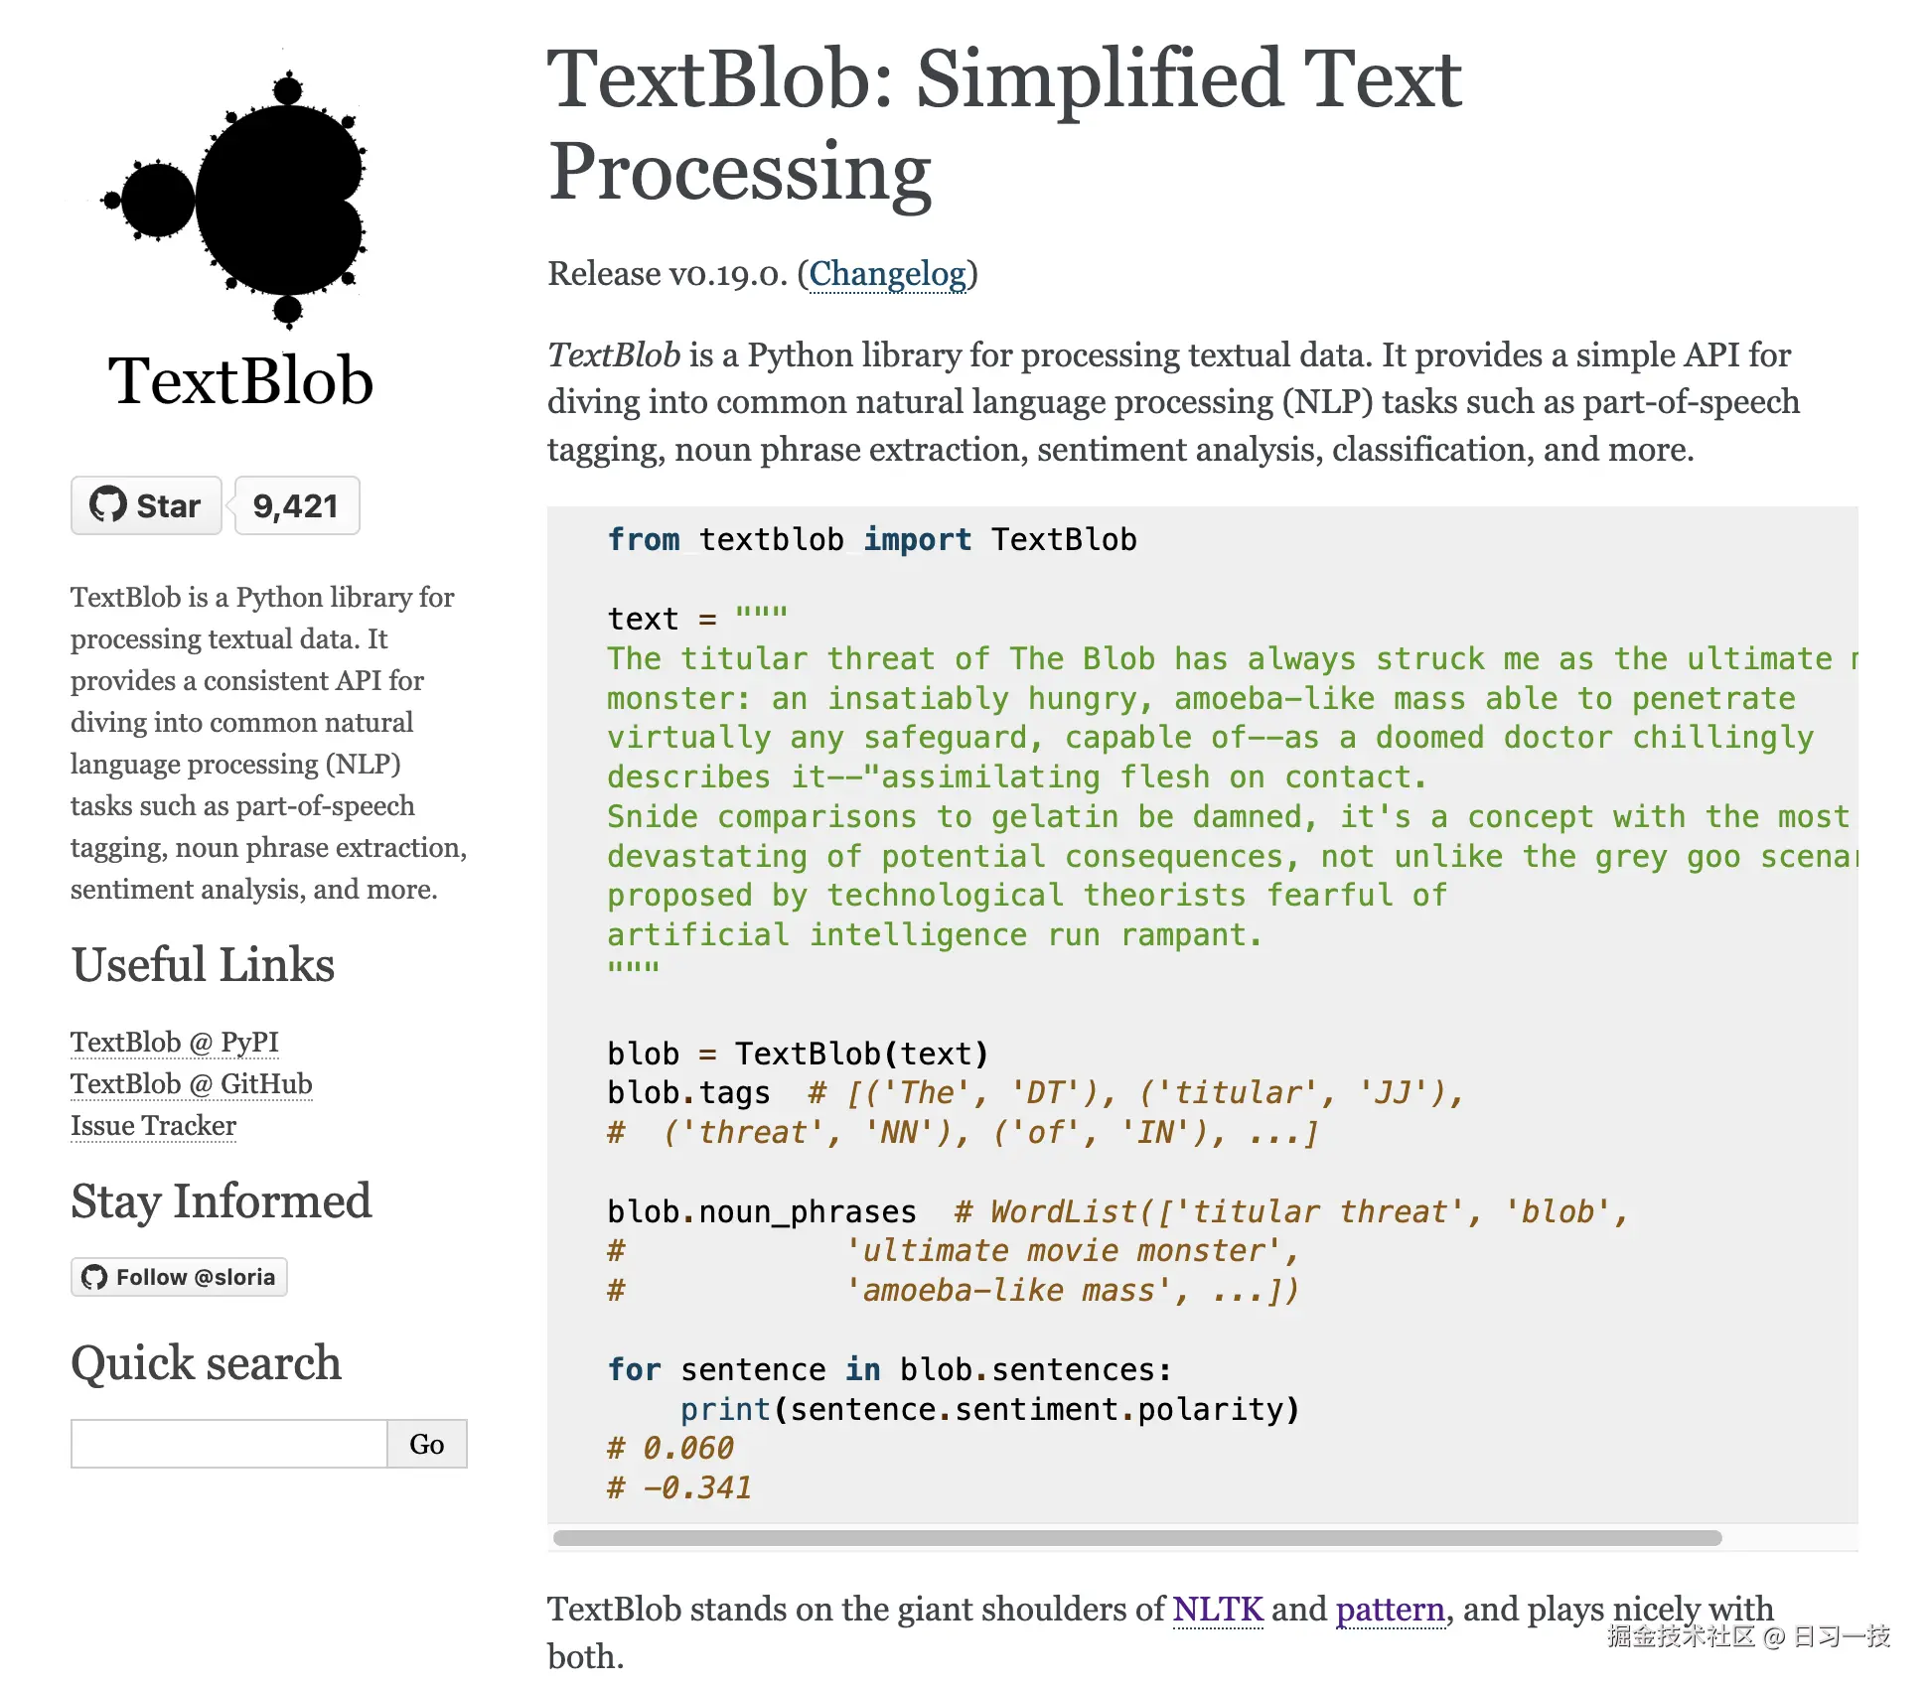This screenshot has height=1690, width=1931.
Task: Open the Issue Tracker link
Action: pyautogui.click(x=153, y=1125)
